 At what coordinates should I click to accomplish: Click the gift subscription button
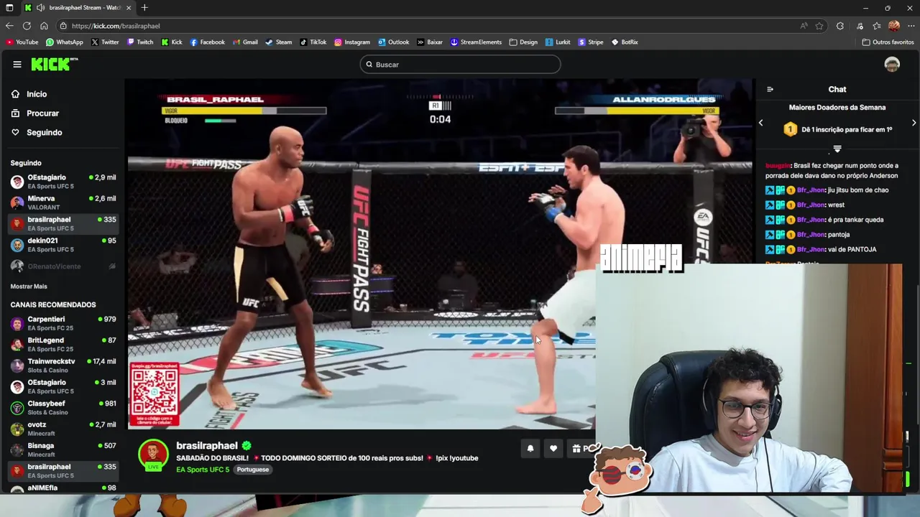581,448
